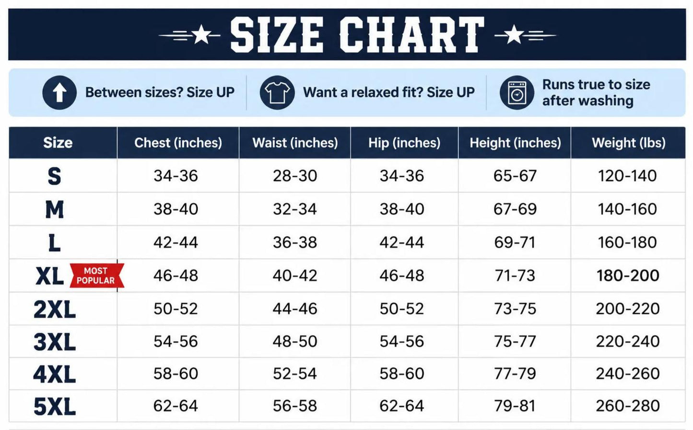
Task: Click 'Between sizes? Size UP' text
Action: (160, 92)
